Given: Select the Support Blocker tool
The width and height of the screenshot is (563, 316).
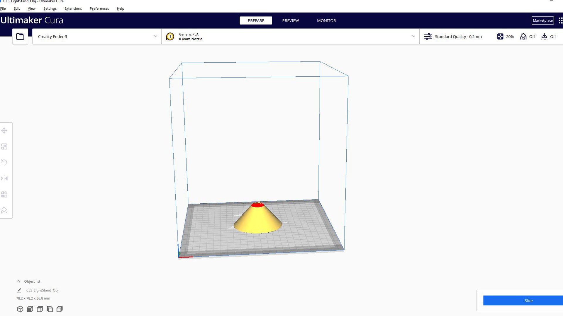Looking at the screenshot, I should tap(4, 210).
